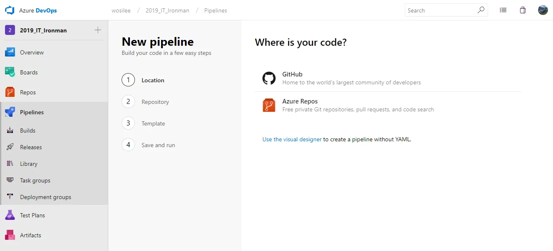Collapse the Pipelines sidebar group
Viewport: 553px width, 251px height.
pos(32,112)
